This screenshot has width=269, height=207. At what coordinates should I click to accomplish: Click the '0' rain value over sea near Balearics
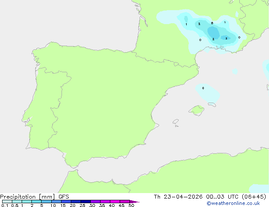pyautogui.click(x=203, y=88)
